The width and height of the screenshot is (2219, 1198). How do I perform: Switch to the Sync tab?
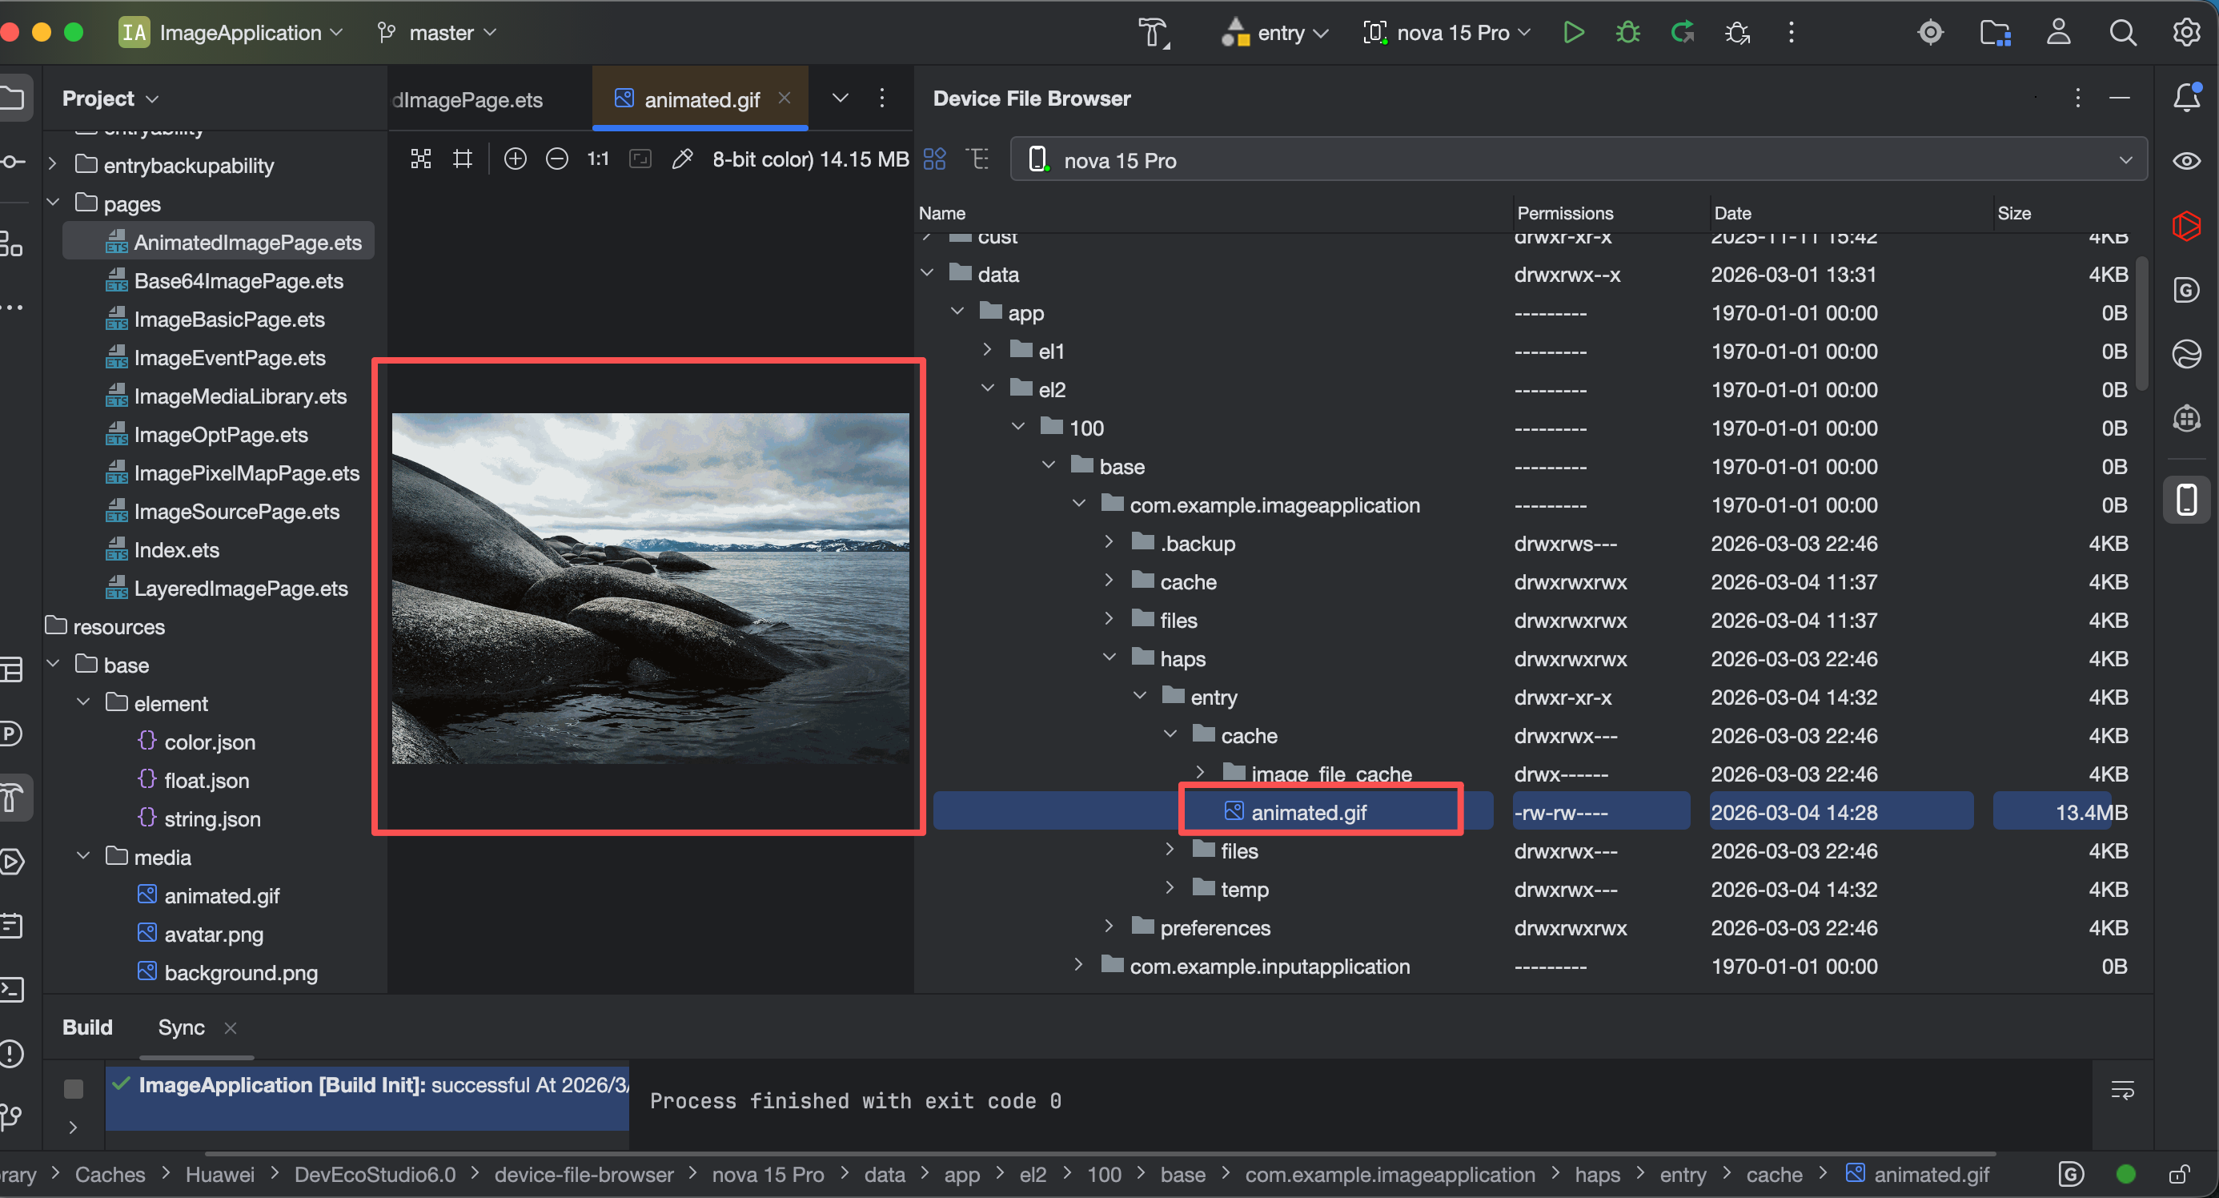coord(181,1027)
